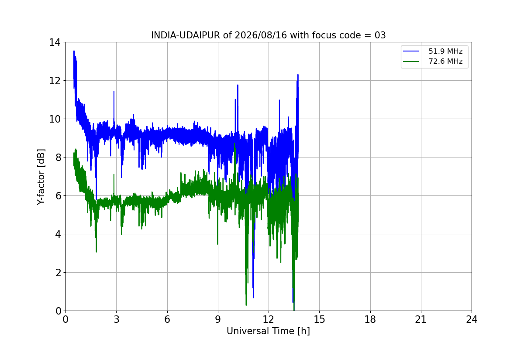
Task: Click y-axis tick label 8
Action: click(58, 157)
